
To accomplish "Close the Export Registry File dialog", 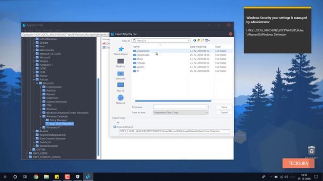I will click(231, 34).
